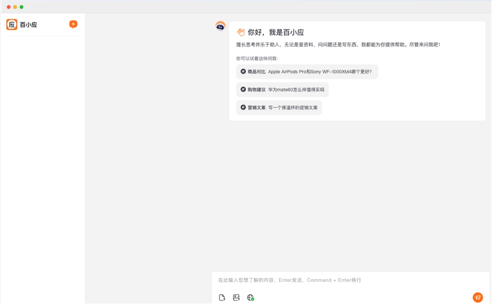
Task: Toggle web search with the globe icon
Action: point(250,297)
